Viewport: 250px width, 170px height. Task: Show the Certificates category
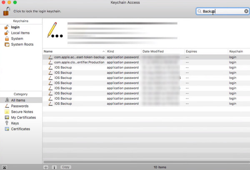[x=20, y=129]
